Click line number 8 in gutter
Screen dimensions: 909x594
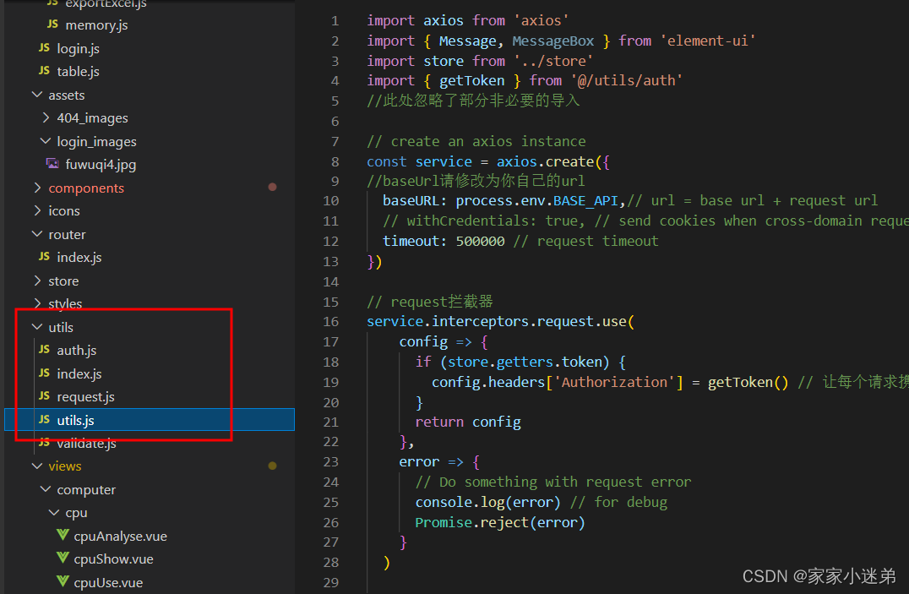coord(335,161)
